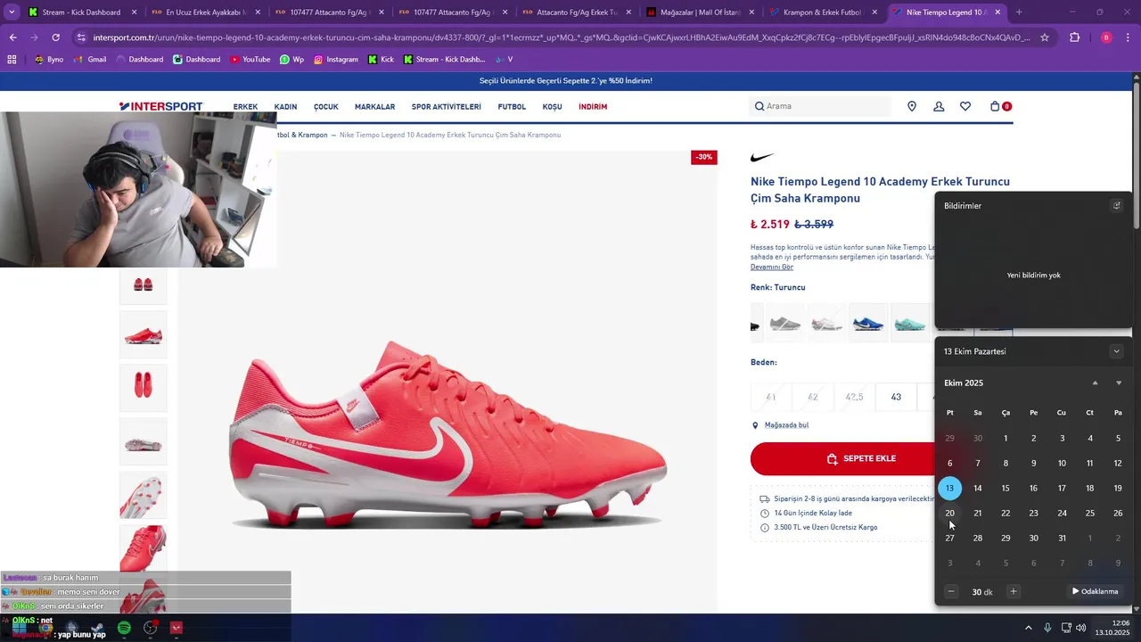1141x642 pixels.
Task: Increase focus time with plus button
Action: tap(1013, 591)
